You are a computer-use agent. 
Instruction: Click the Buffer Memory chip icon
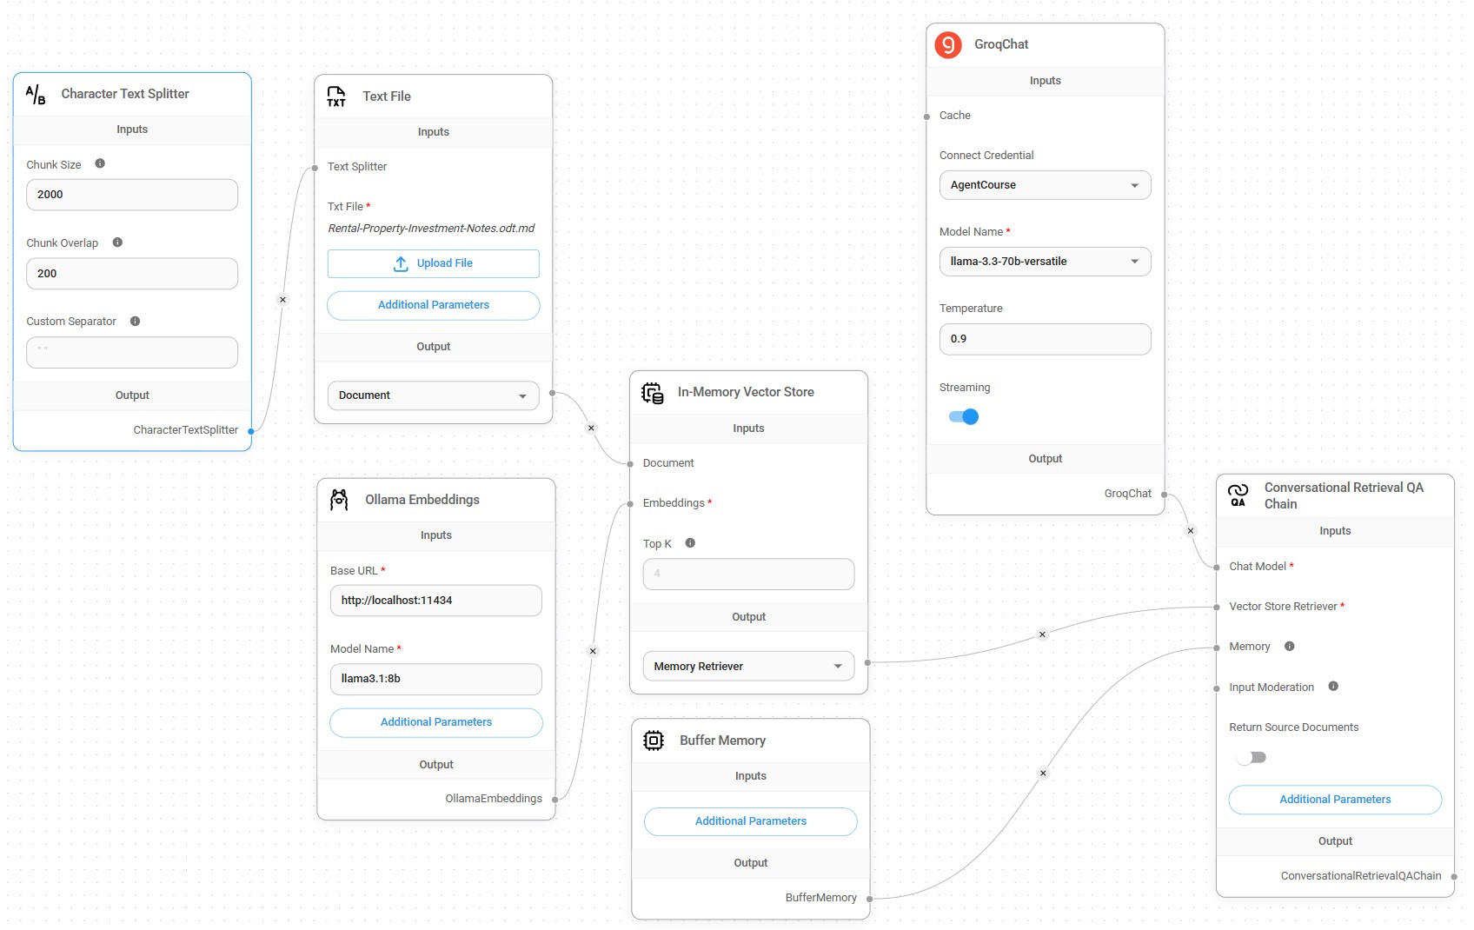[x=654, y=741]
